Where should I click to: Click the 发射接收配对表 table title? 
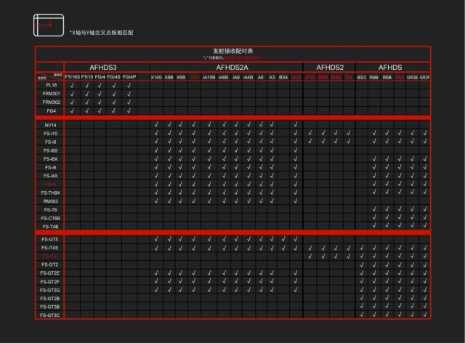233,51
